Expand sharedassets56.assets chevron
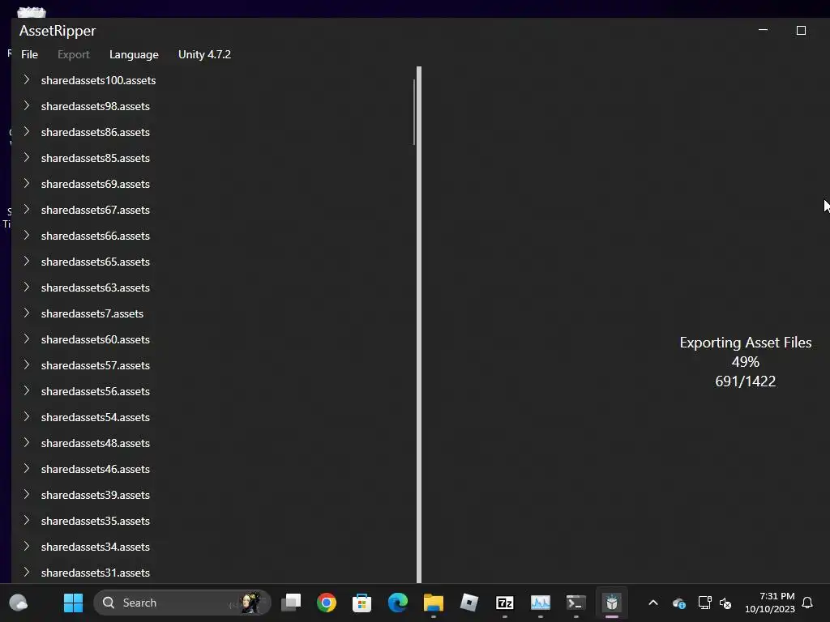Screen dimensions: 830x622 pos(27,391)
